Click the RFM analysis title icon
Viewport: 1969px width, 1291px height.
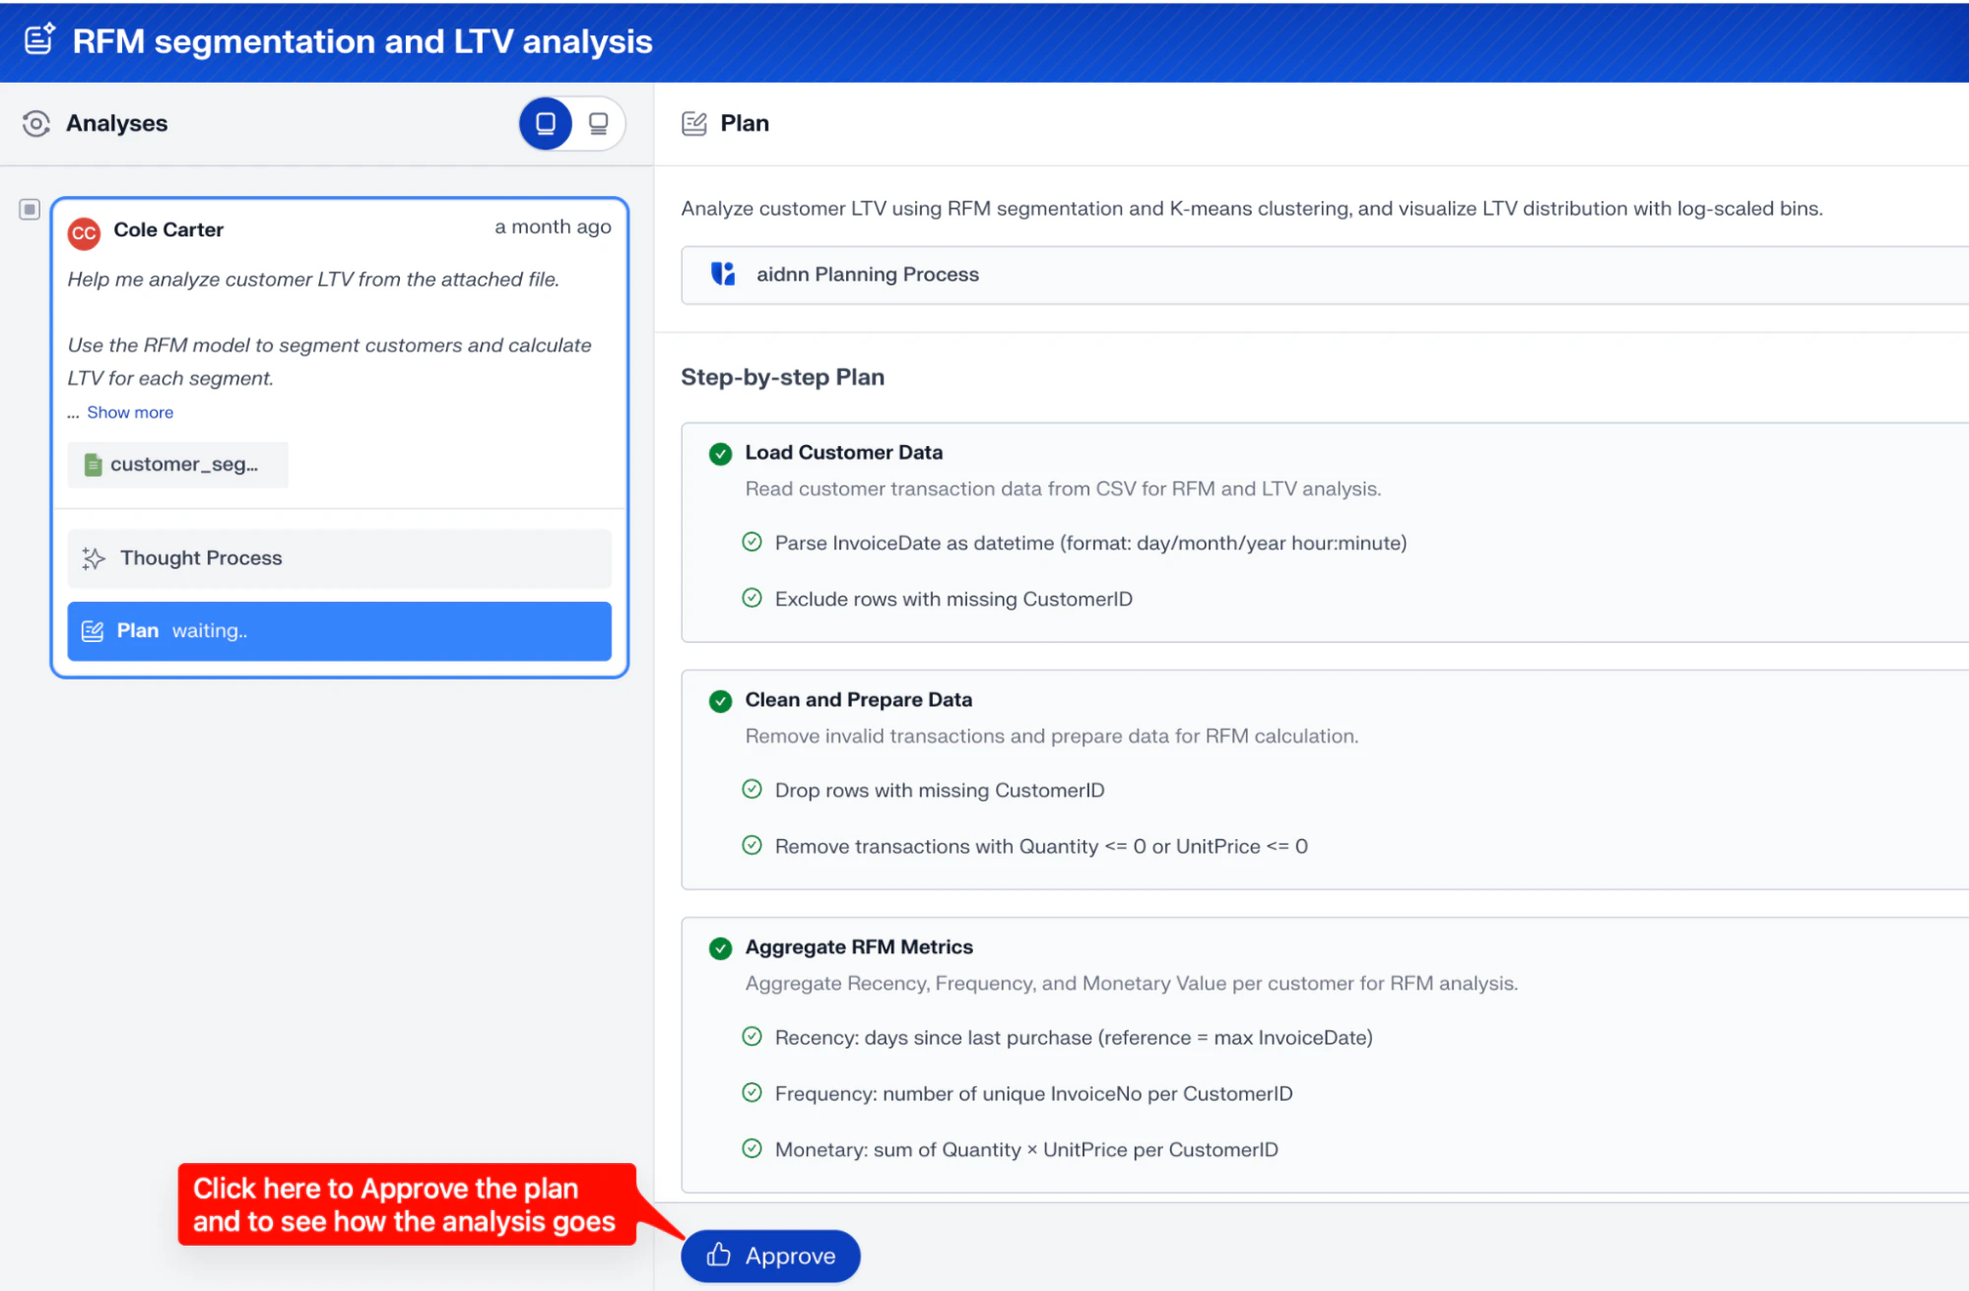point(39,39)
